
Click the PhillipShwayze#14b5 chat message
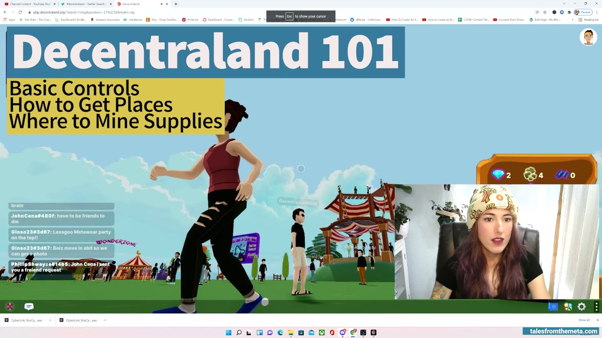click(x=62, y=267)
